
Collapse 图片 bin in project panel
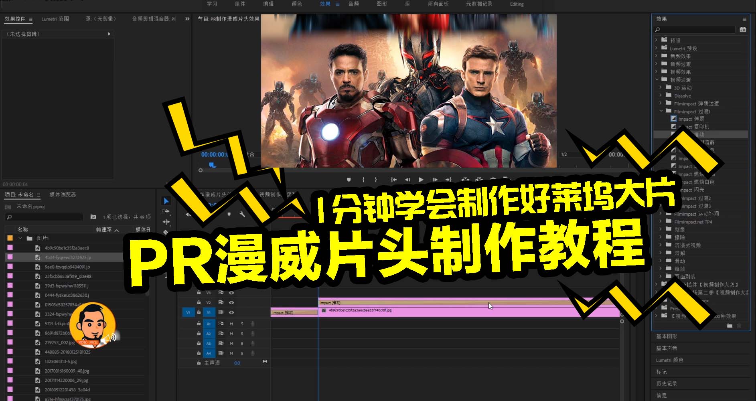click(20, 238)
